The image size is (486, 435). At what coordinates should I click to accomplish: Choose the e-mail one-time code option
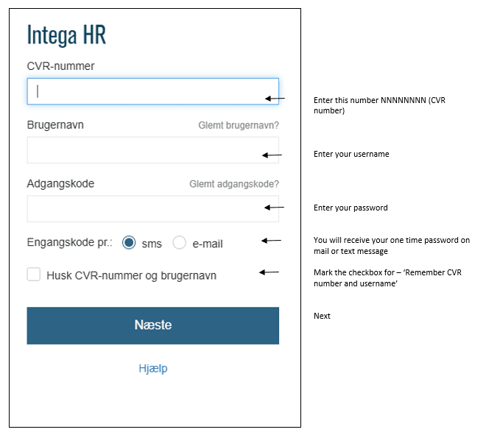pos(180,243)
